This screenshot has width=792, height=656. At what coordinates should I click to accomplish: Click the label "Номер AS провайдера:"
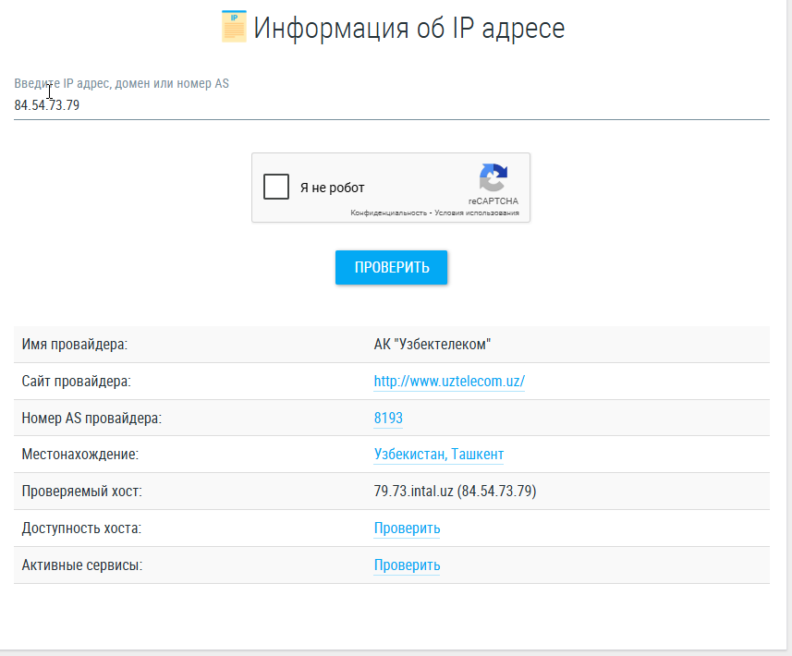point(91,419)
